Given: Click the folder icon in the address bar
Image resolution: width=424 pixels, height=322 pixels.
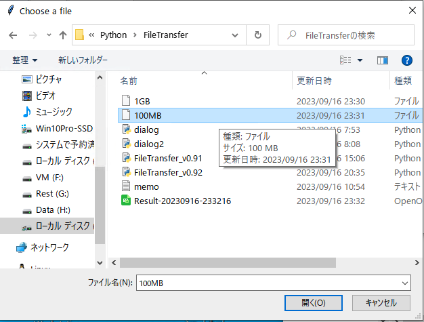Looking at the screenshot, I should point(79,35).
